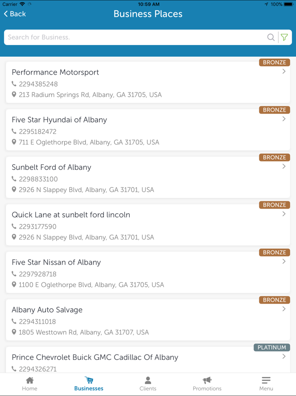Open the Menu tab
Viewport: 296px width, 396px height.
click(x=266, y=384)
